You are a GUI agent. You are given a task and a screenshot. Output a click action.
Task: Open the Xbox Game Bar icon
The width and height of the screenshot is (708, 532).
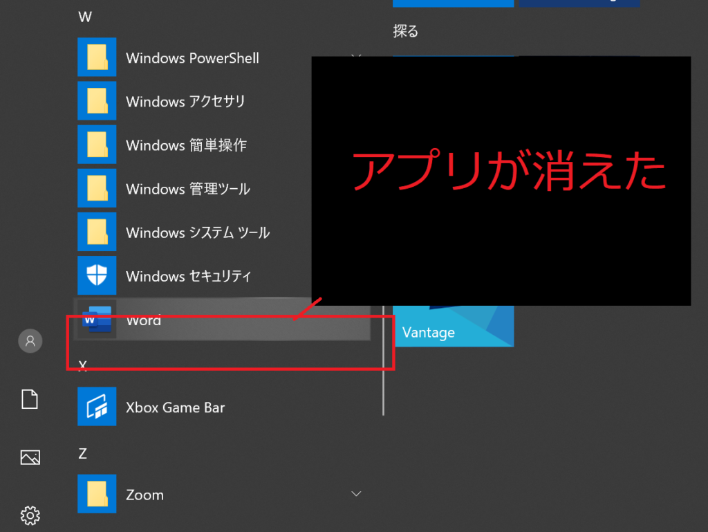97,407
